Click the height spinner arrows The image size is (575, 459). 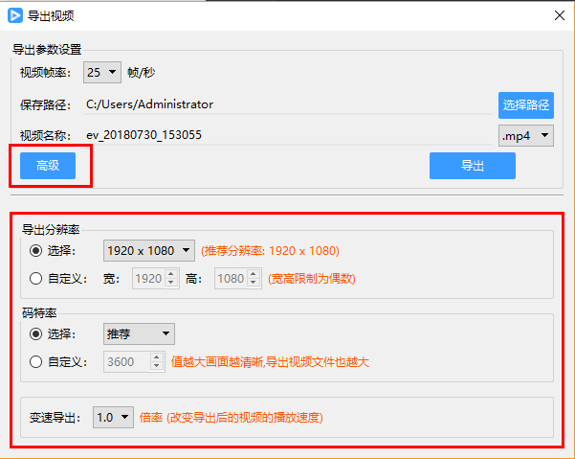pos(254,279)
